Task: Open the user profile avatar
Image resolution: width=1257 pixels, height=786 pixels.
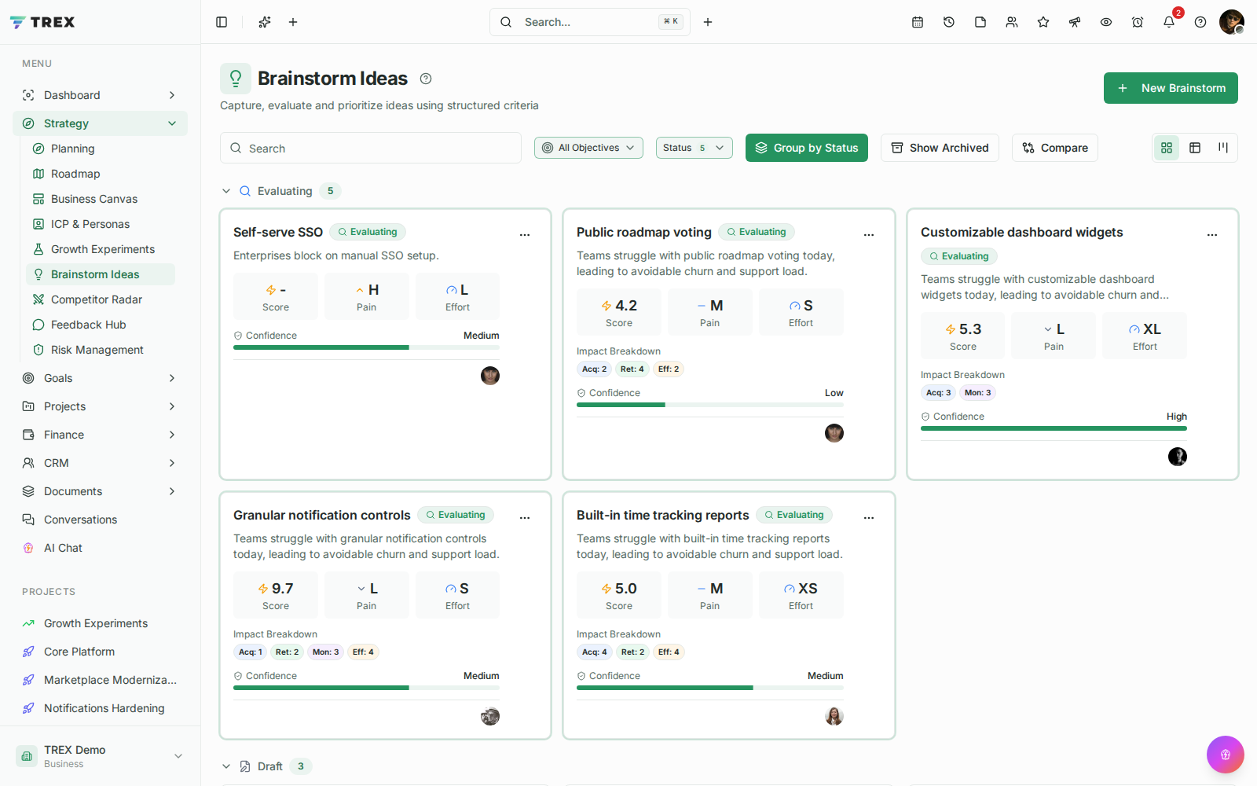Action: pyautogui.click(x=1232, y=22)
